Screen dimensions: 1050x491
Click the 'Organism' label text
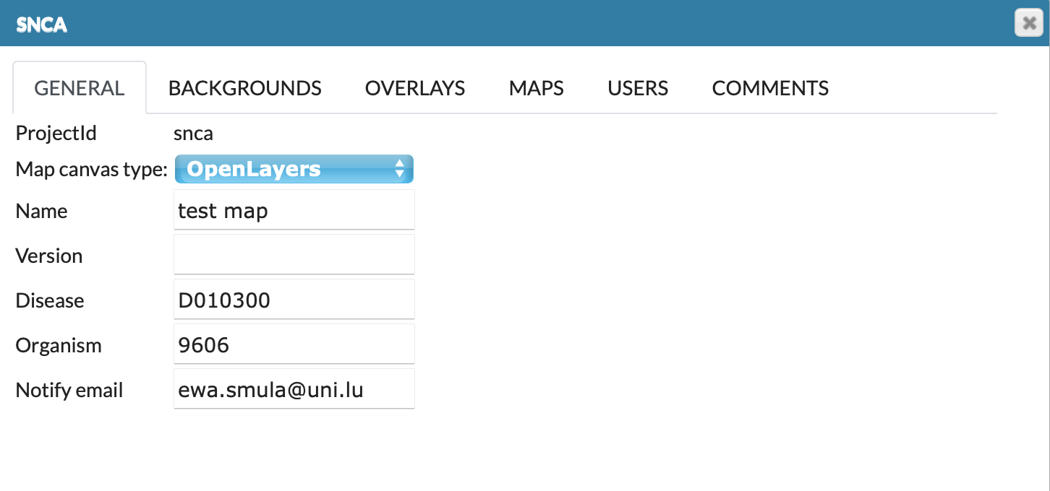click(59, 345)
